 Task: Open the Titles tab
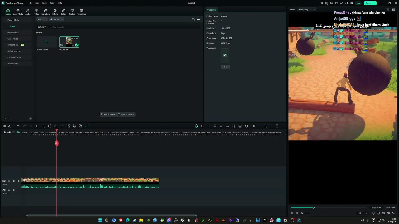[36, 12]
